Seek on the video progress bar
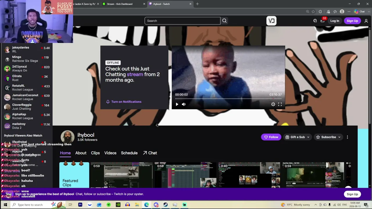 coord(228,99)
